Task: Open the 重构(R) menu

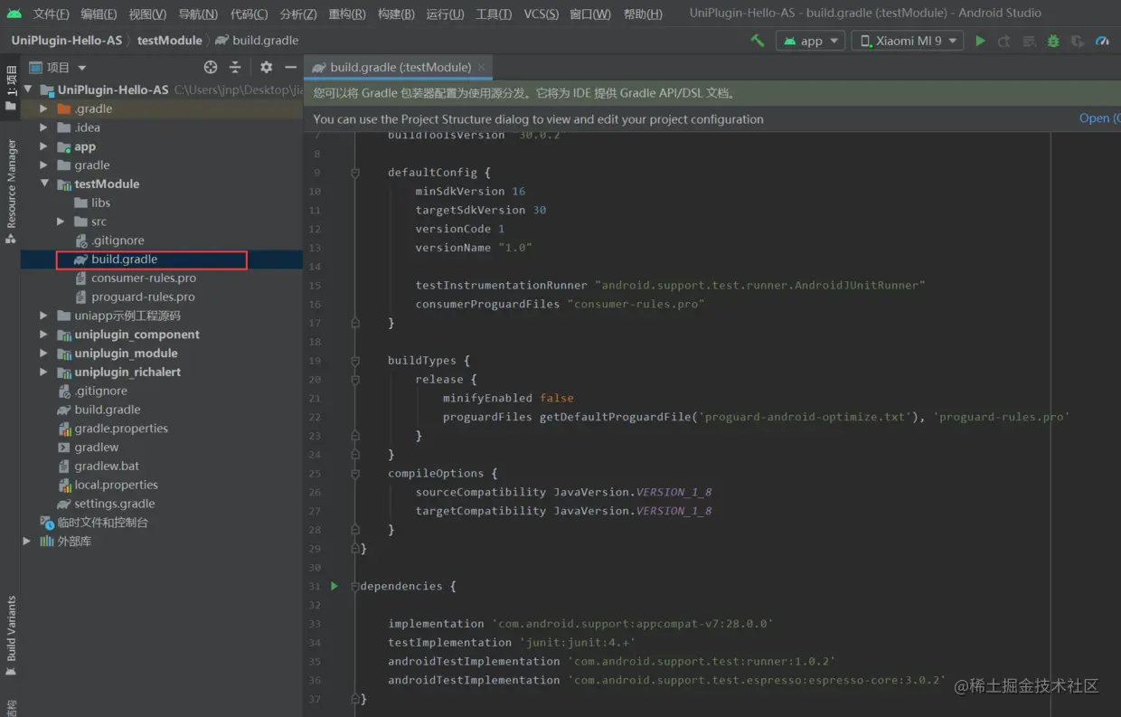Action: [x=347, y=14]
